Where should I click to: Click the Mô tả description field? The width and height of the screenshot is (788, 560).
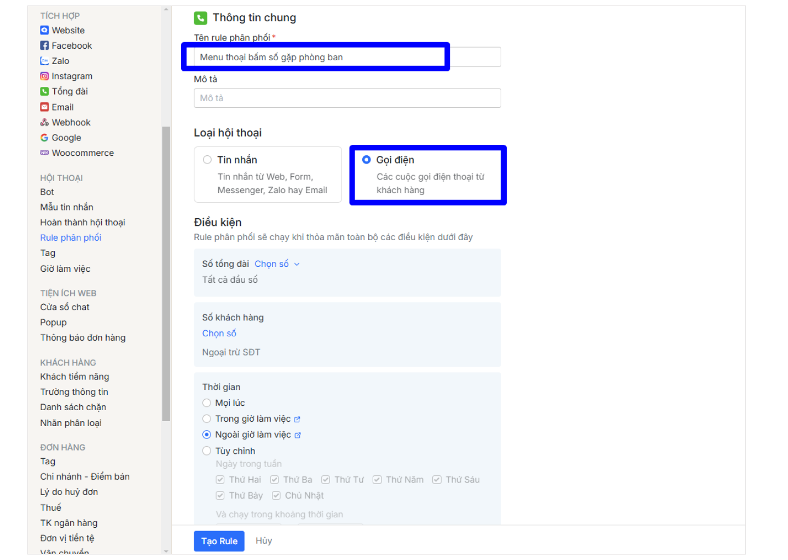click(x=347, y=98)
